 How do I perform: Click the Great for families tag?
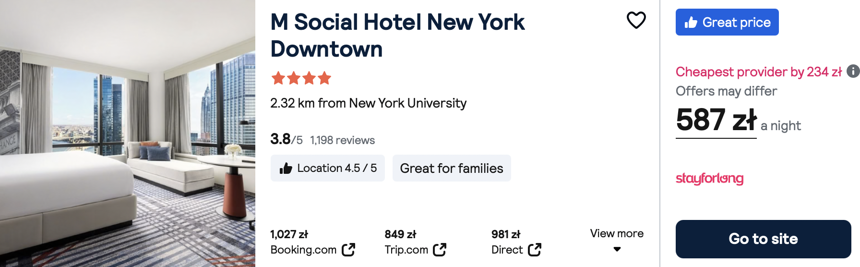tap(452, 168)
